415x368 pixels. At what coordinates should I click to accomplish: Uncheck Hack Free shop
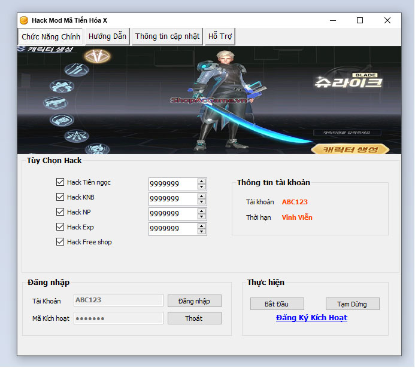(x=60, y=242)
